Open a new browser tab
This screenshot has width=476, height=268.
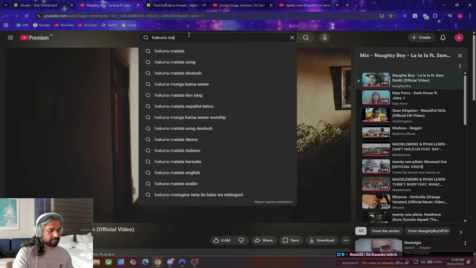(x=347, y=5)
